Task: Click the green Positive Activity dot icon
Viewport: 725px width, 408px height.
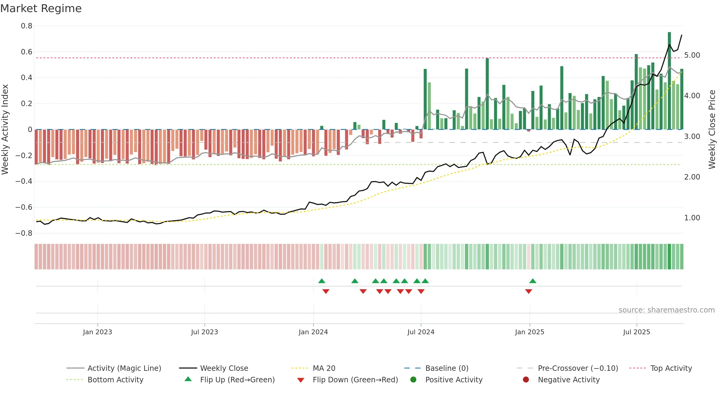Action: point(413,380)
